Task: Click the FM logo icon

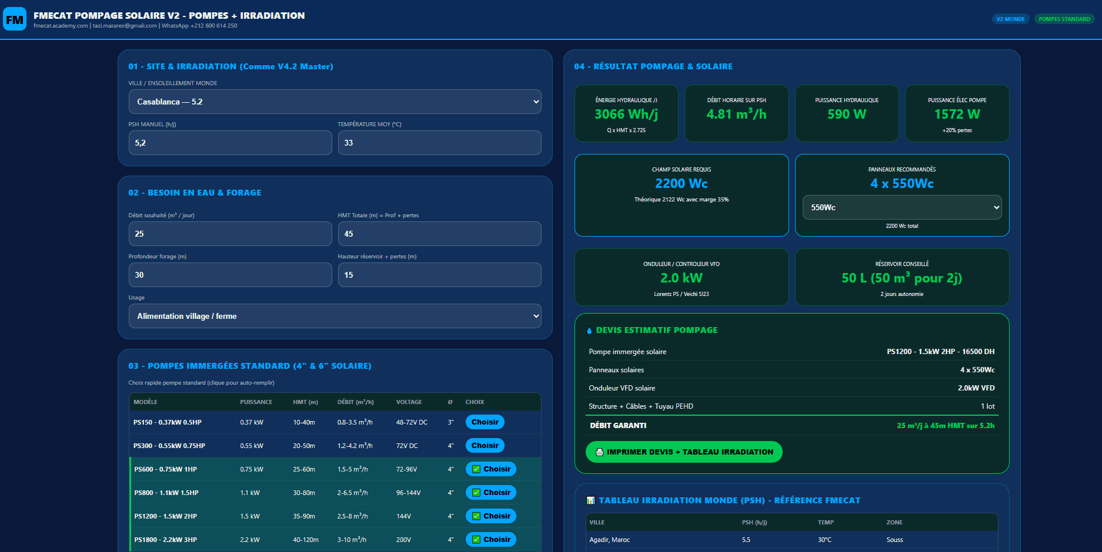Action: [15, 19]
